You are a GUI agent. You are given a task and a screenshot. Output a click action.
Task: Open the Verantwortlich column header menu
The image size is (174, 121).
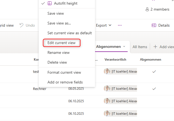click(x=115, y=59)
